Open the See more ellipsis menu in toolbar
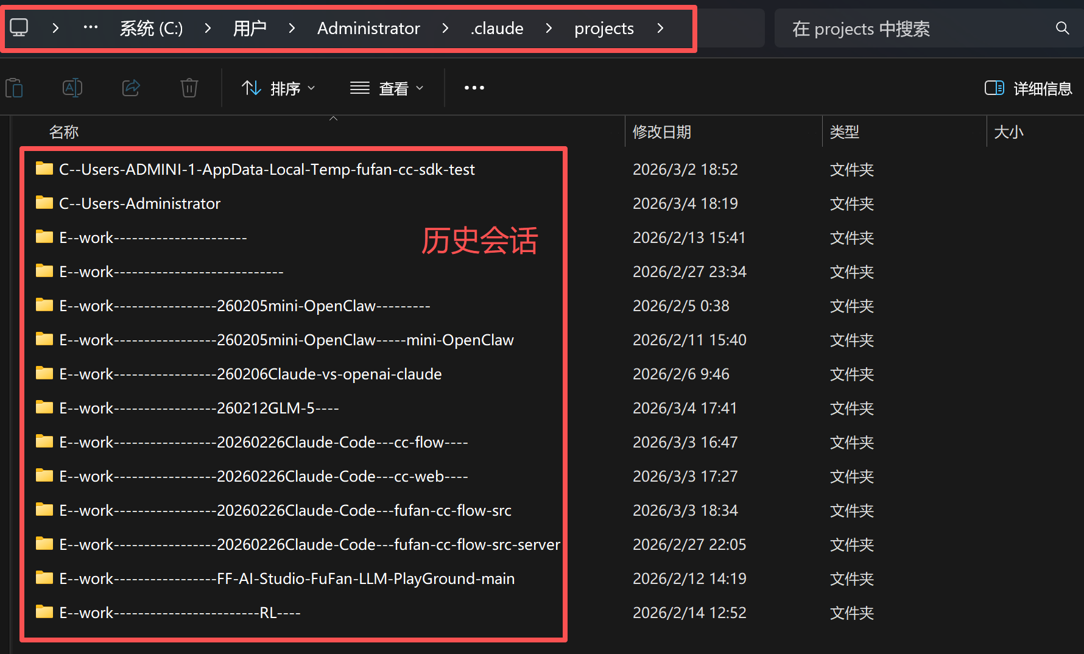1084x654 pixels. (474, 88)
